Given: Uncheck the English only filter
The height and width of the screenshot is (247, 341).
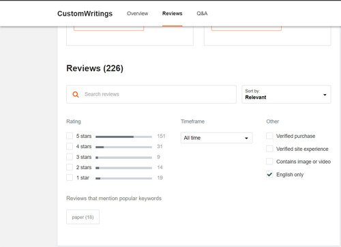Looking at the screenshot, I should pyautogui.click(x=269, y=175).
